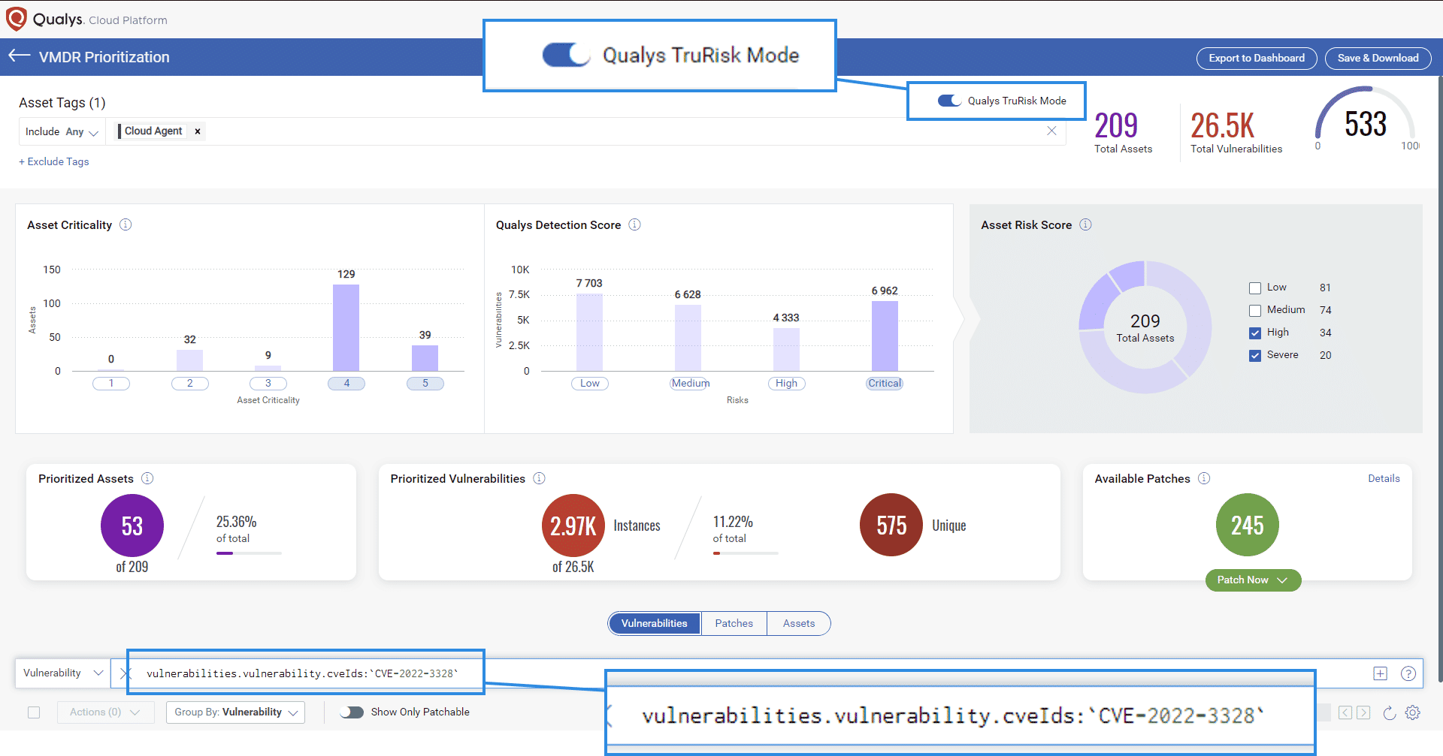Screen dimensions: 1443x756
Task: Click the 2.97K vulnerability instances circle
Action: click(x=573, y=526)
